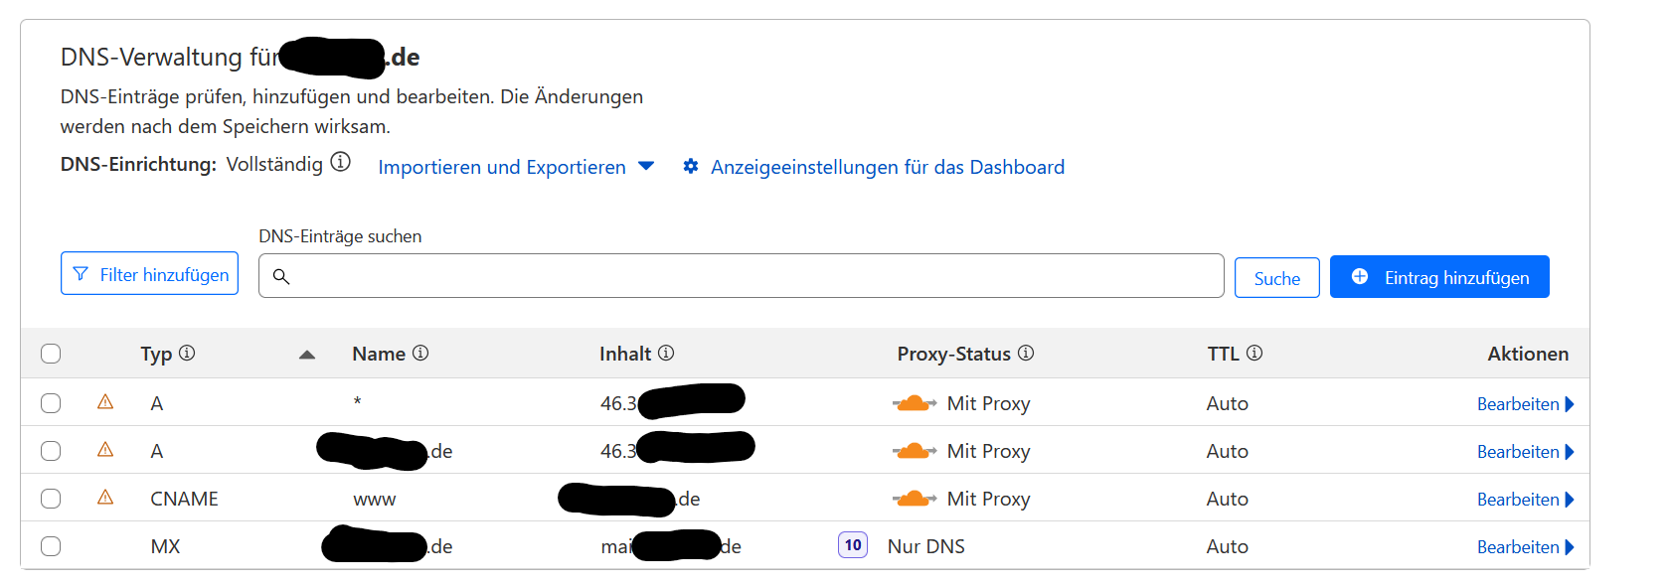
Task: Open Anzeigeeinstellungen für das Dashboard link
Action: 887,167
